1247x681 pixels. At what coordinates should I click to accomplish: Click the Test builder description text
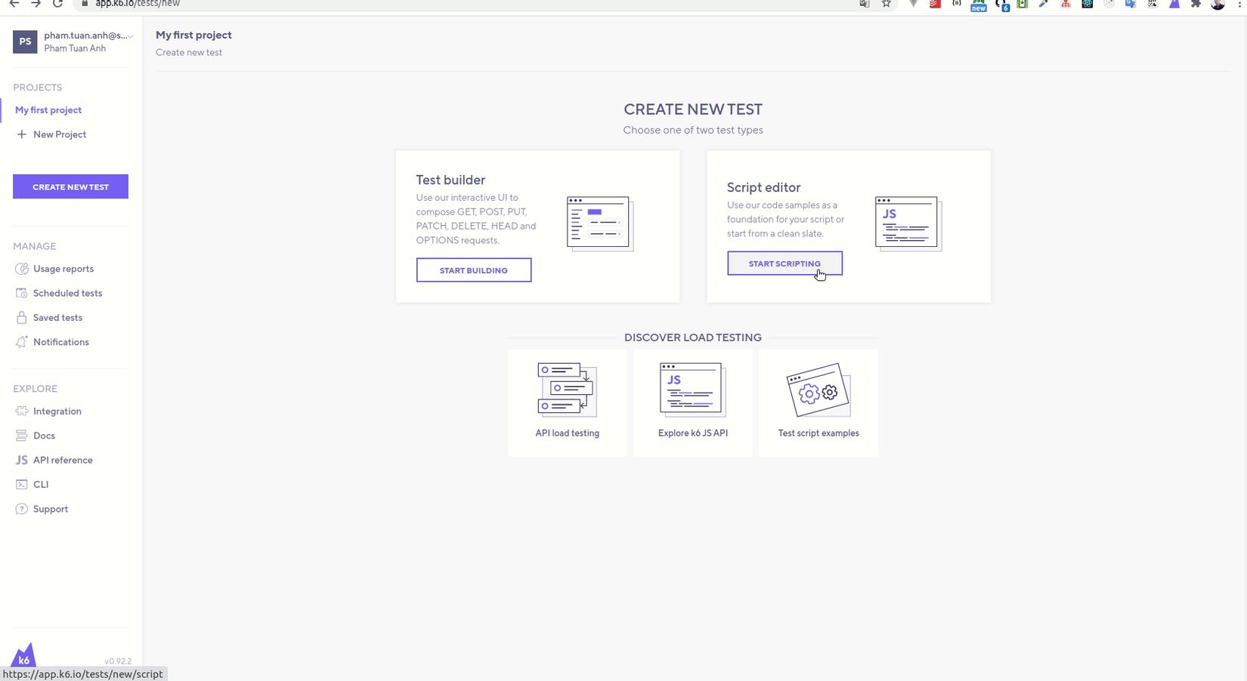pyautogui.click(x=476, y=219)
